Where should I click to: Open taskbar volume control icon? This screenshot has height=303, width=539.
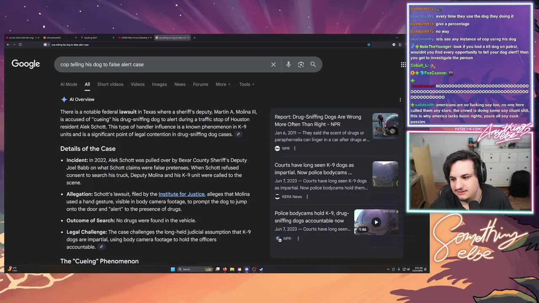[x=408, y=269]
